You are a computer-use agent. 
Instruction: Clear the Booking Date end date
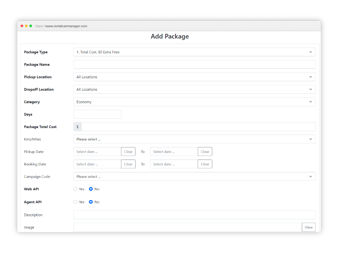click(205, 164)
